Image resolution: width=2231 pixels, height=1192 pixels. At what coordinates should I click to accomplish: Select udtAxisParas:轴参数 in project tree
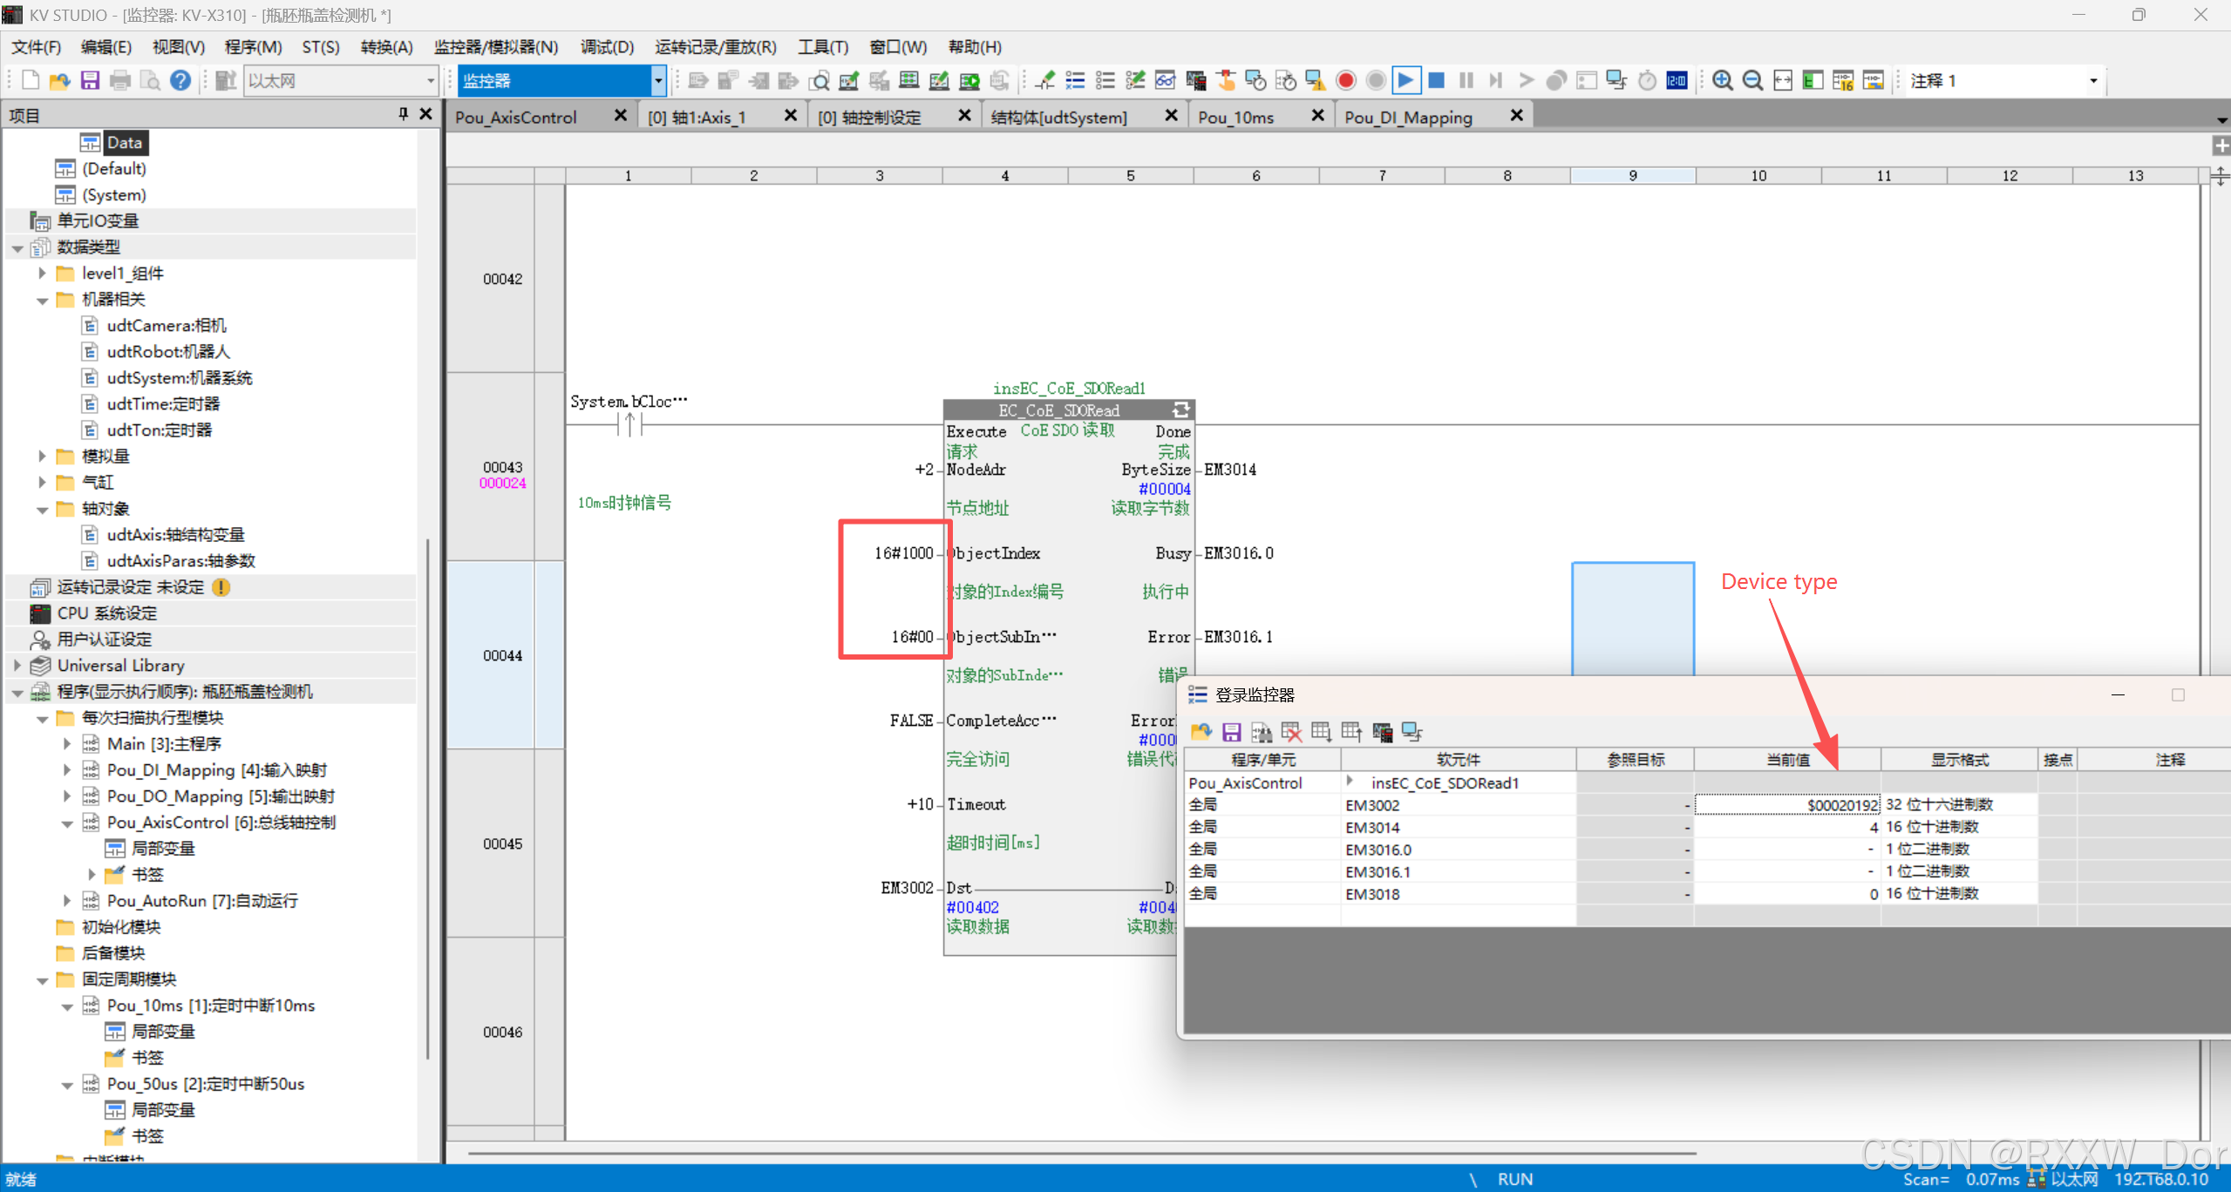click(180, 561)
